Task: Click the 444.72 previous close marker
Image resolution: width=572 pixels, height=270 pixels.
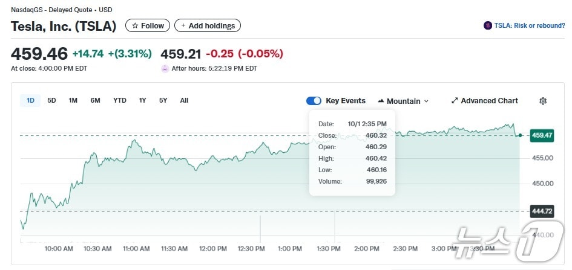Action: 542,211
